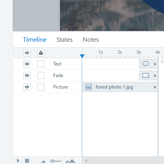Lock the Text layer checkbox
The image size is (164, 164).
pyautogui.click(x=41, y=64)
